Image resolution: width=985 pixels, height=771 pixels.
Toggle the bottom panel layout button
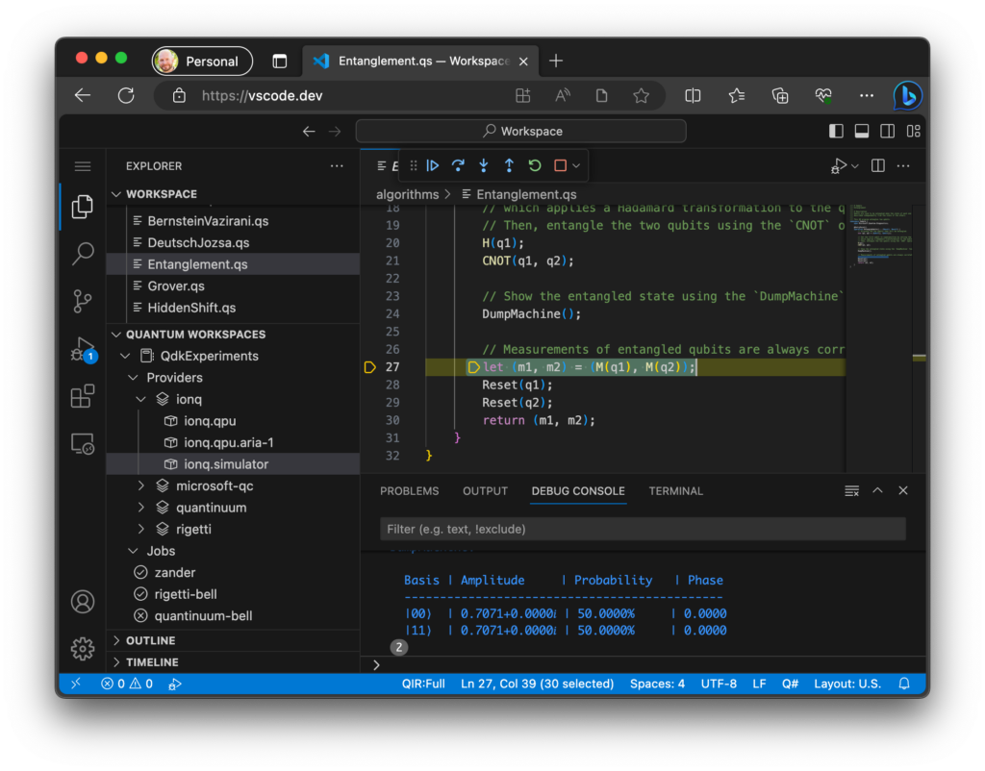point(862,131)
